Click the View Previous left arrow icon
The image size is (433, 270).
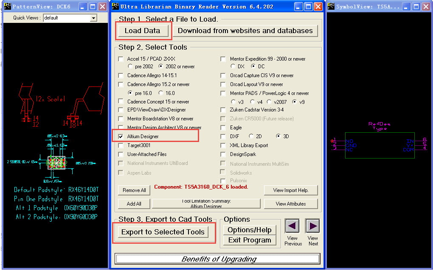[292, 226]
